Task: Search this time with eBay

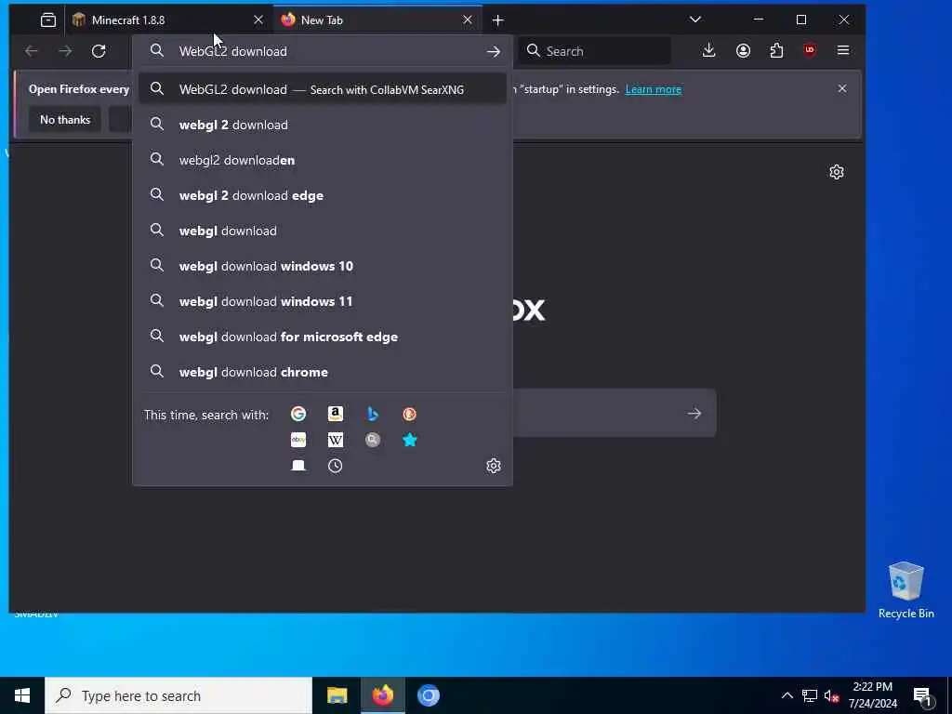Action: tap(298, 440)
